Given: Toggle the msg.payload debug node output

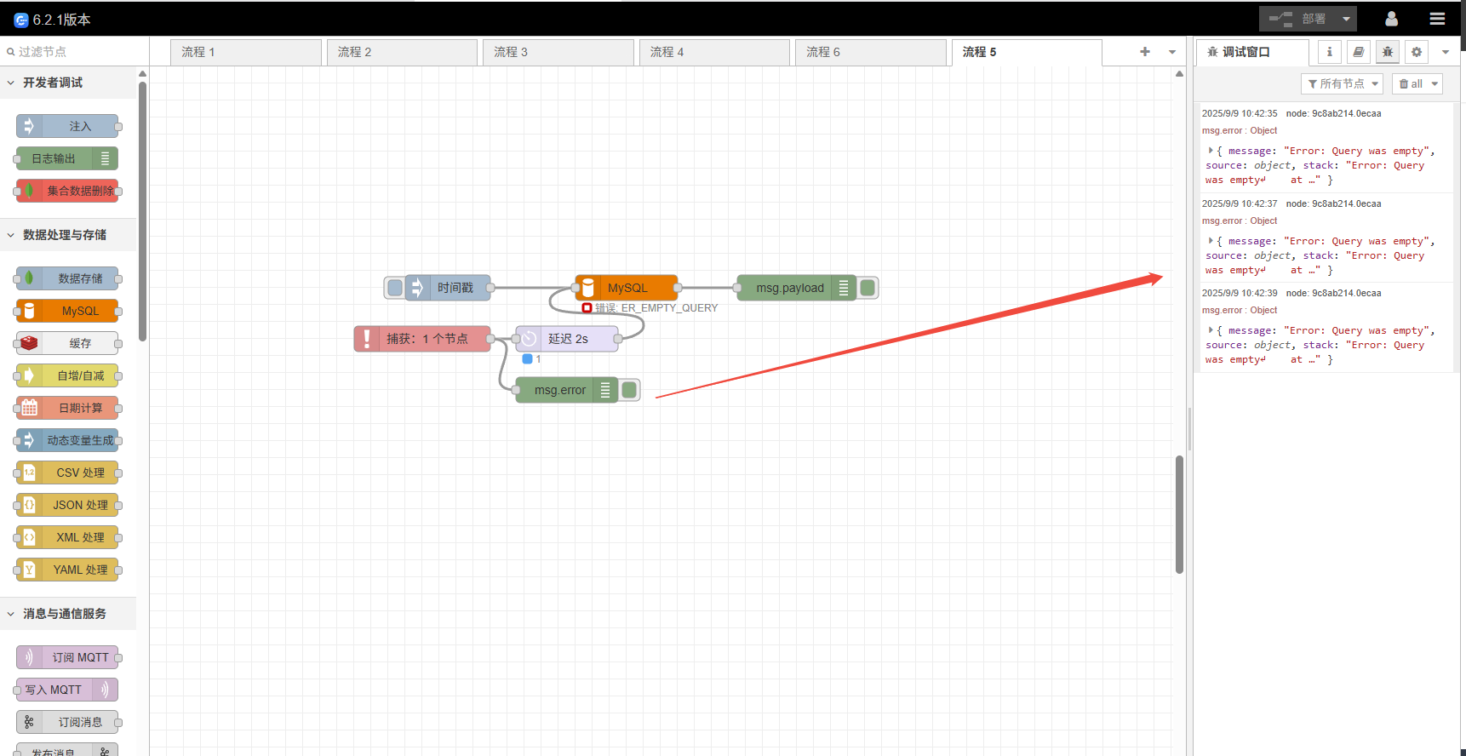Looking at the screenshot, I should (x=868, y=288).
